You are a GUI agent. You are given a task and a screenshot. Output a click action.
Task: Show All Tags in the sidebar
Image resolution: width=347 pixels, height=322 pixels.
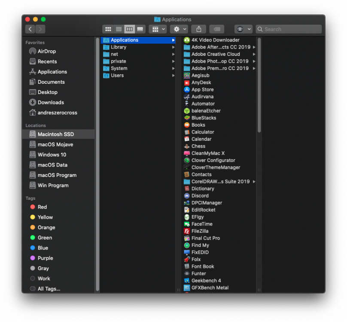59,289
